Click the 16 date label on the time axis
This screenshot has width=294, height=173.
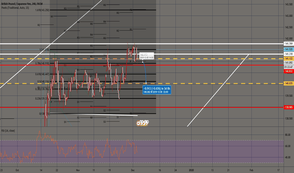pyautogui.click(x=160, y=170)
